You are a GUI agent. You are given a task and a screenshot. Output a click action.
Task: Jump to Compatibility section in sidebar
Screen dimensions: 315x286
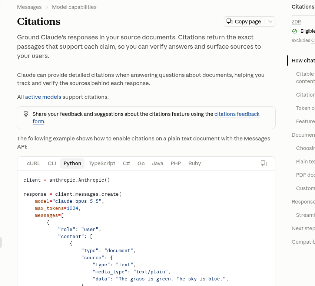304,242
